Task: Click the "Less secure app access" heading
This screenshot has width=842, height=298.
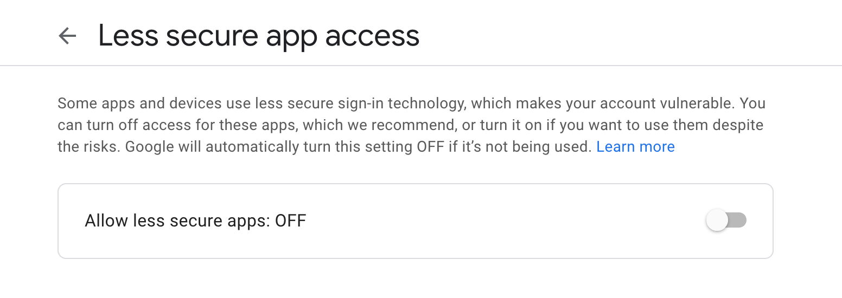Action: pos(258,36)
